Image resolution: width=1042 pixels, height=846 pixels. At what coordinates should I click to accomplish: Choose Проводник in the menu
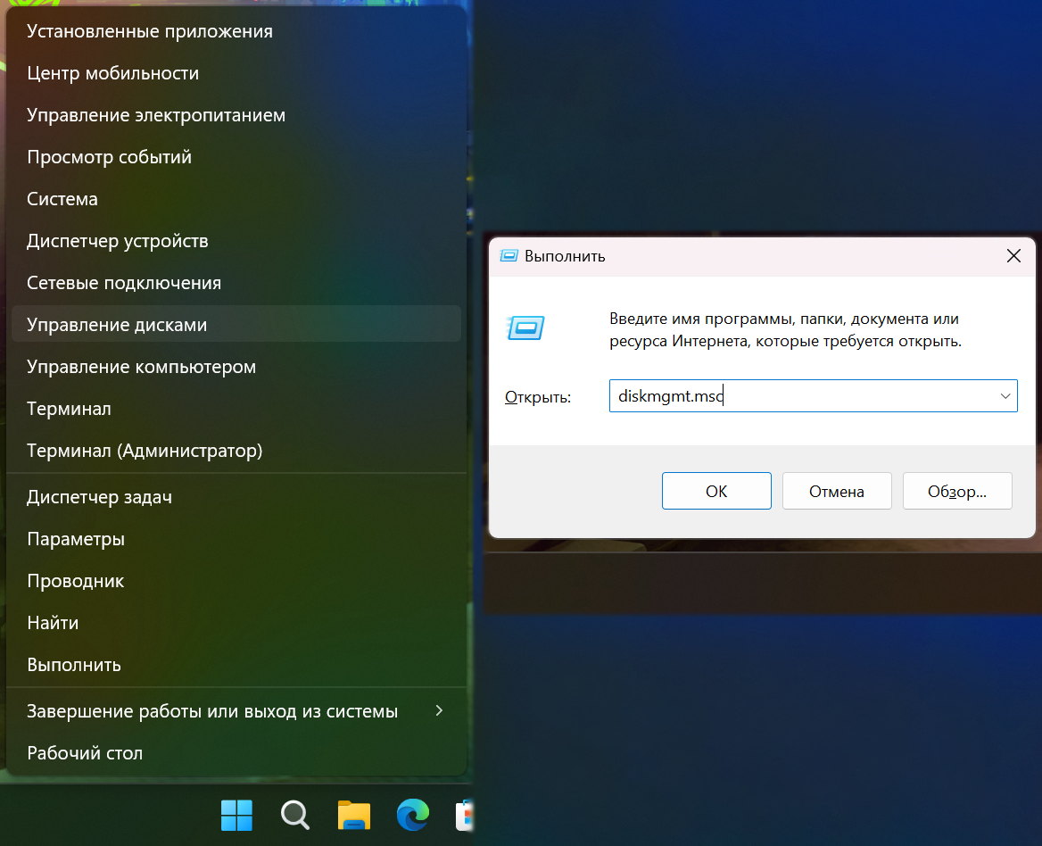(236, 580)
